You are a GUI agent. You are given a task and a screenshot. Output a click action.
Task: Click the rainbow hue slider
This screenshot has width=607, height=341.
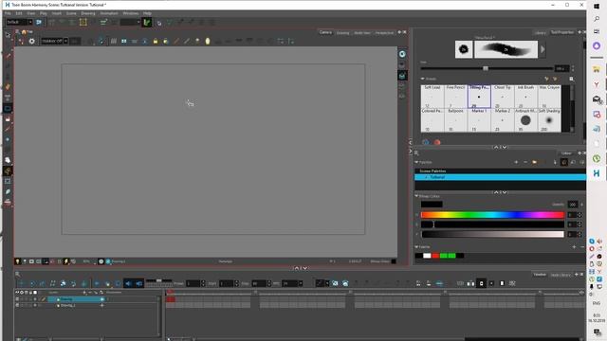point(492,215)
